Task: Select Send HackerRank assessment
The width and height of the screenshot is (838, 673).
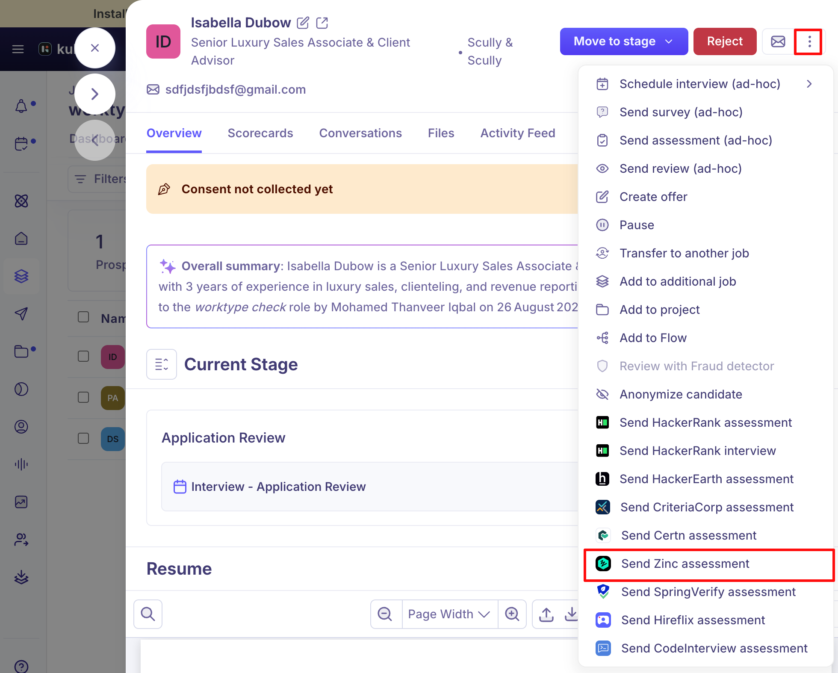Action: point(705,422)
